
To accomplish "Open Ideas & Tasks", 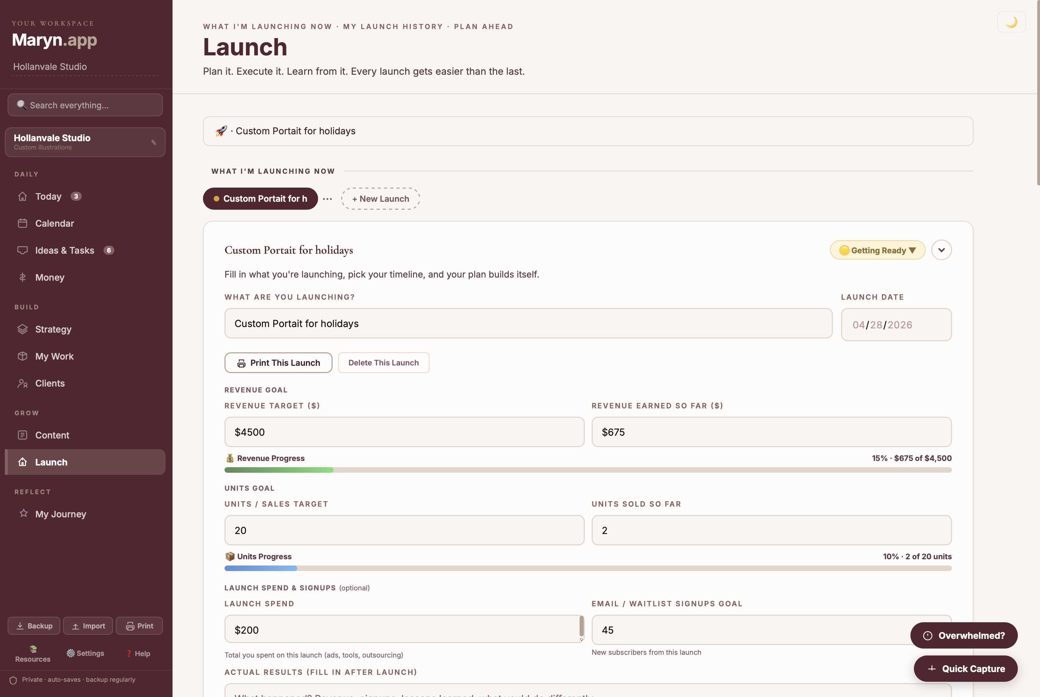I will click(x=64, y=250).
